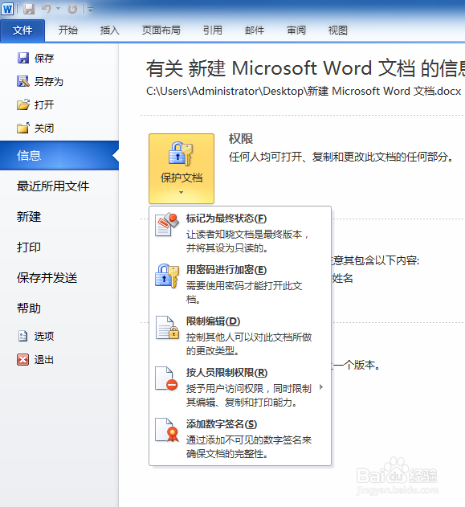465x507 pixels.
Task: Click the 打开 folder icon in sidebar
Action: 23,104
